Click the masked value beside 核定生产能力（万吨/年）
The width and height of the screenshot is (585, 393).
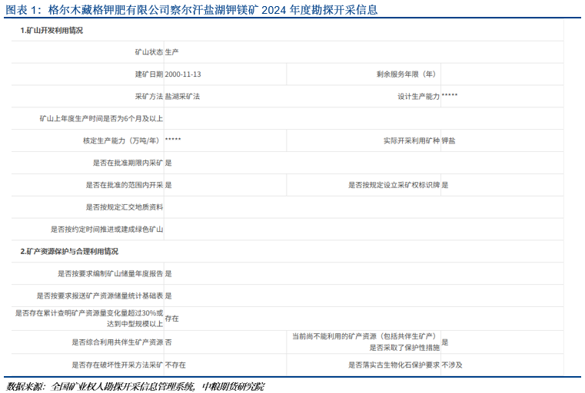[173, 141]
